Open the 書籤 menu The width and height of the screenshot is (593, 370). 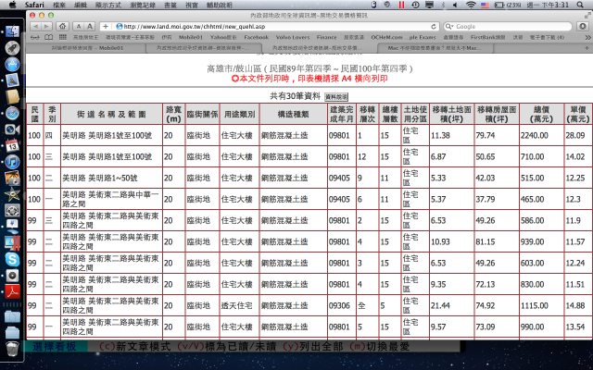[170, 5]
